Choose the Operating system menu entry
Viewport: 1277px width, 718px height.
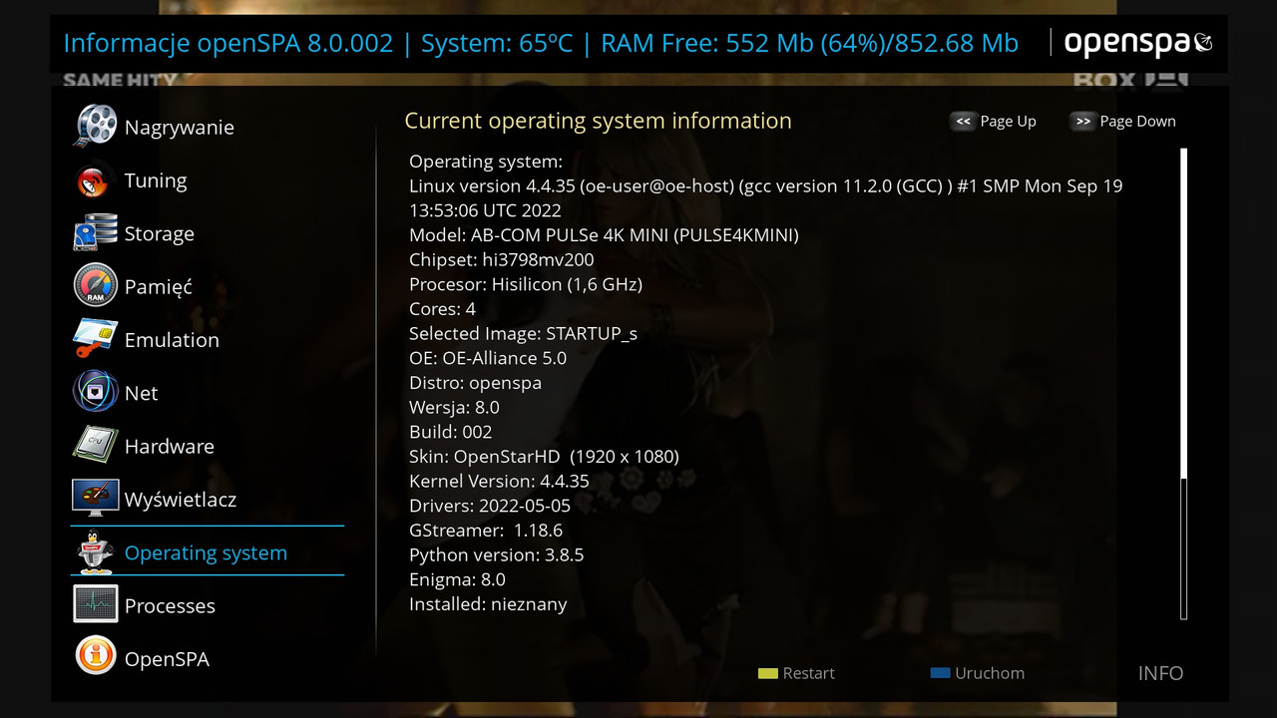[208, 551]
